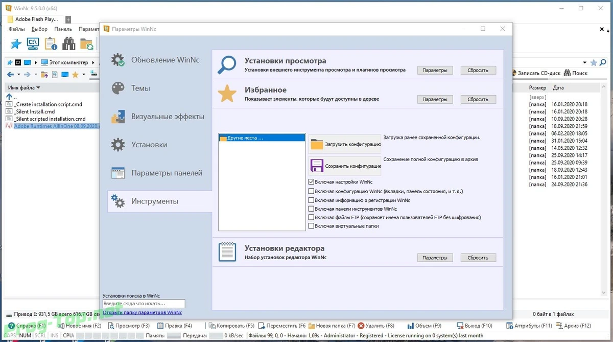Expand arrow after 'Этот компьютер' in path
The height and width of the screenshot is (342, 613).
[92, 62]
